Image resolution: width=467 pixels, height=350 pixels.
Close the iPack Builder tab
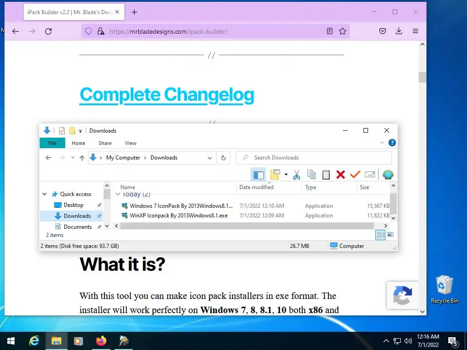117,12
